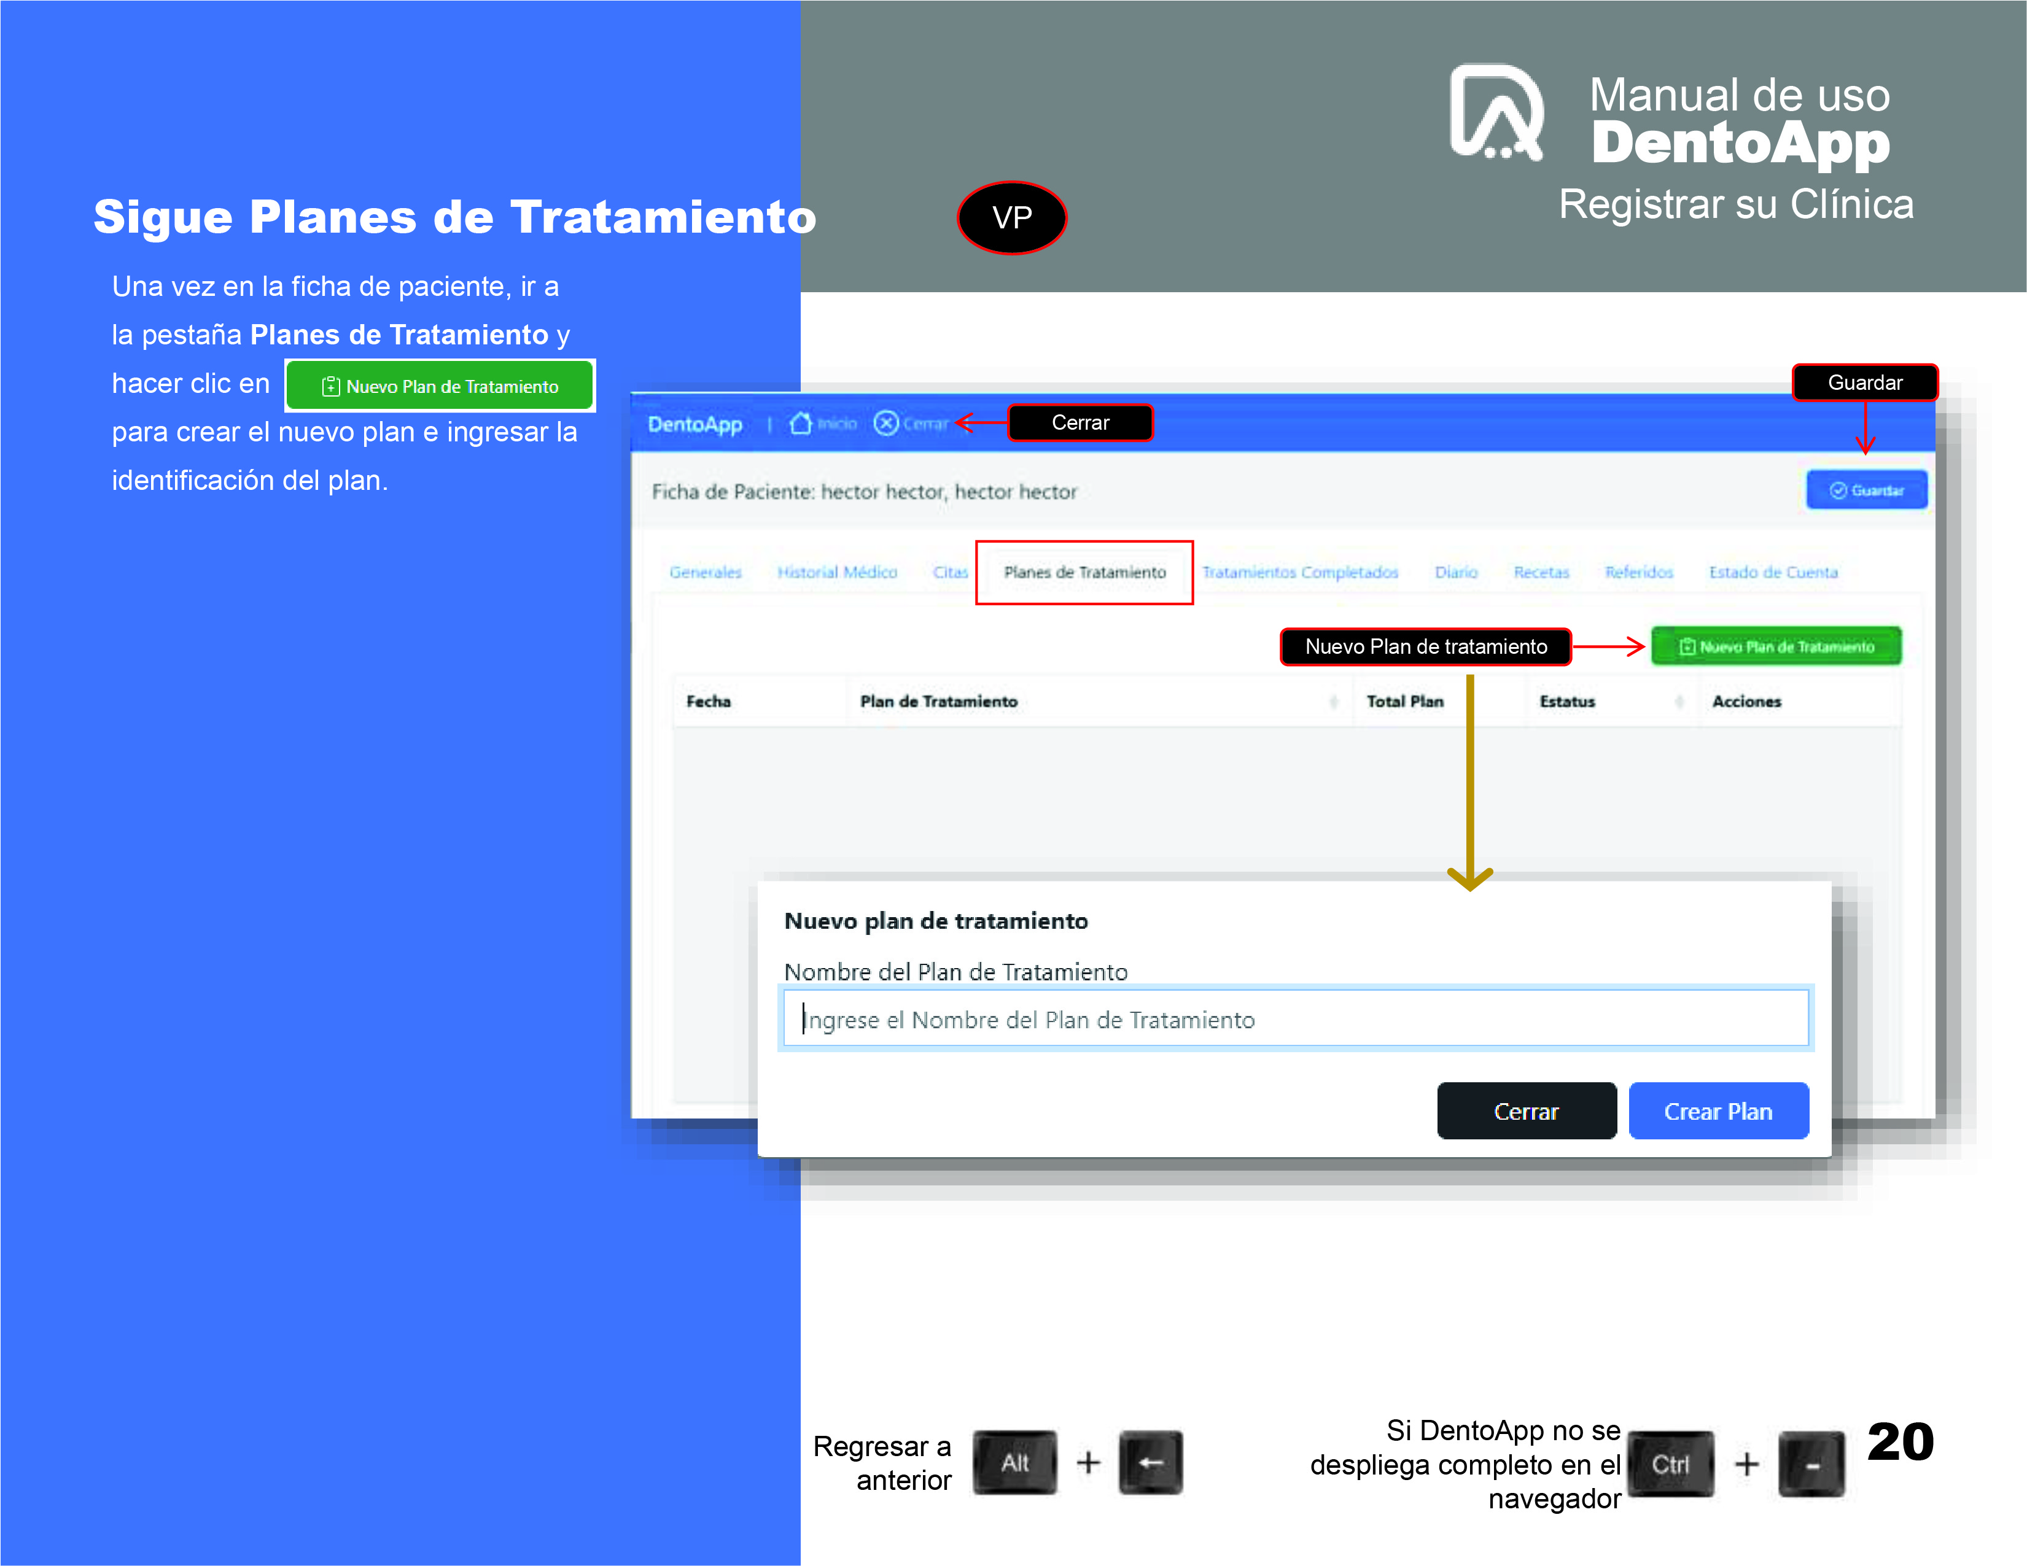Click the Cerrar circled X icon in top bar
Screen dimensions: 2027x1566
(886, 424)
